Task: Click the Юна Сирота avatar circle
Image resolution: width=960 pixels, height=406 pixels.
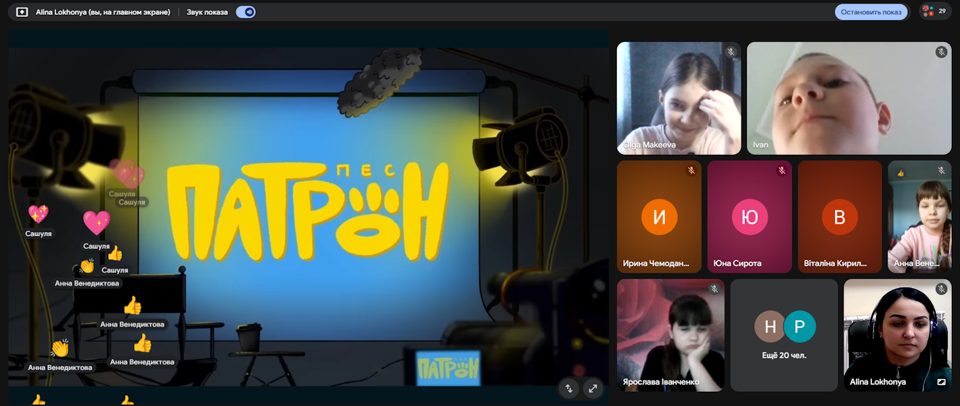Action: coord(750,217)
